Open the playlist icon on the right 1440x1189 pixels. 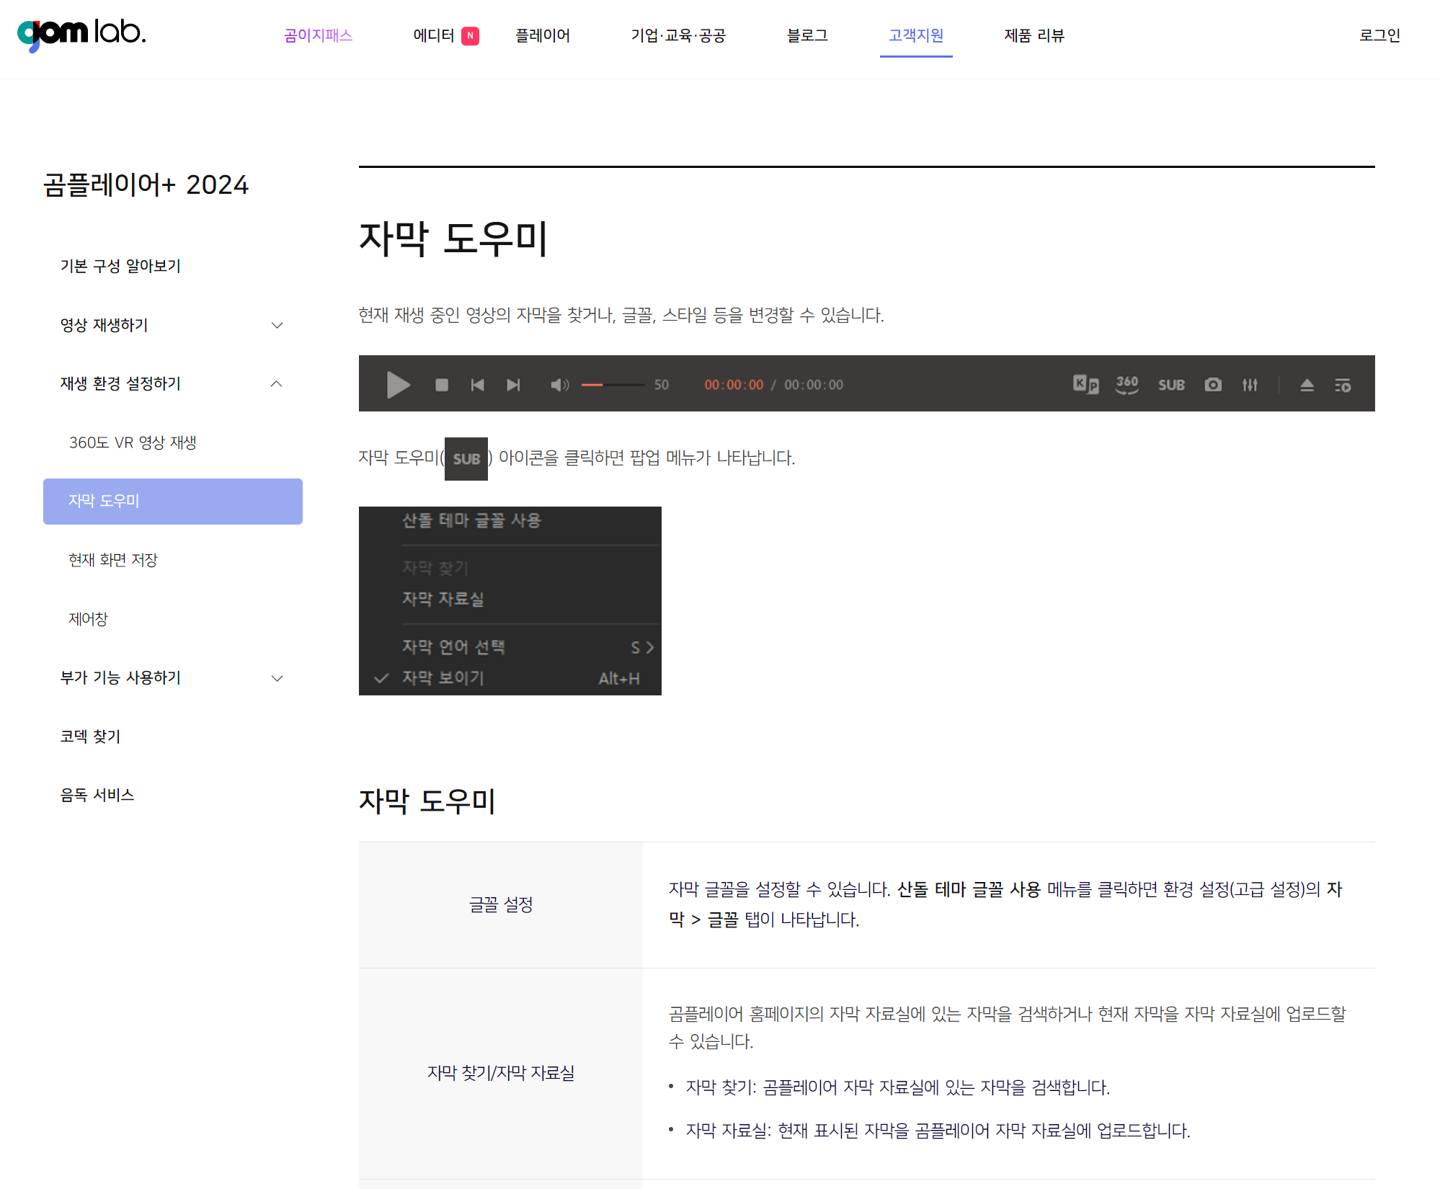[x=1343, y=384]
